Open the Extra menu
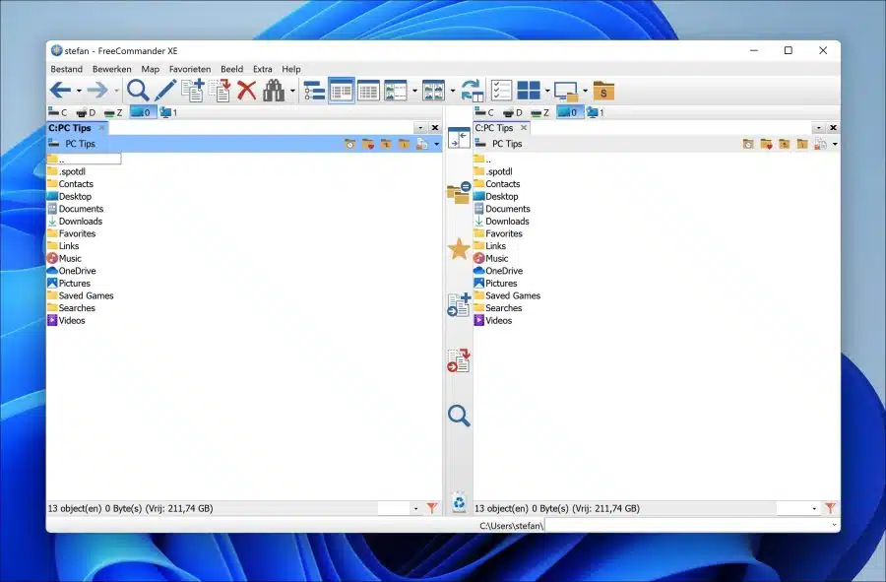Viewport: 886px width, 582px height. pos(262,69)
